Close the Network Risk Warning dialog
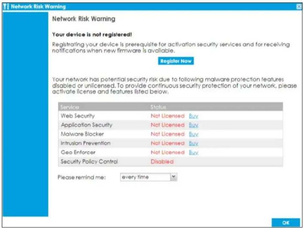The image size is (303, 228). point(299,6)
